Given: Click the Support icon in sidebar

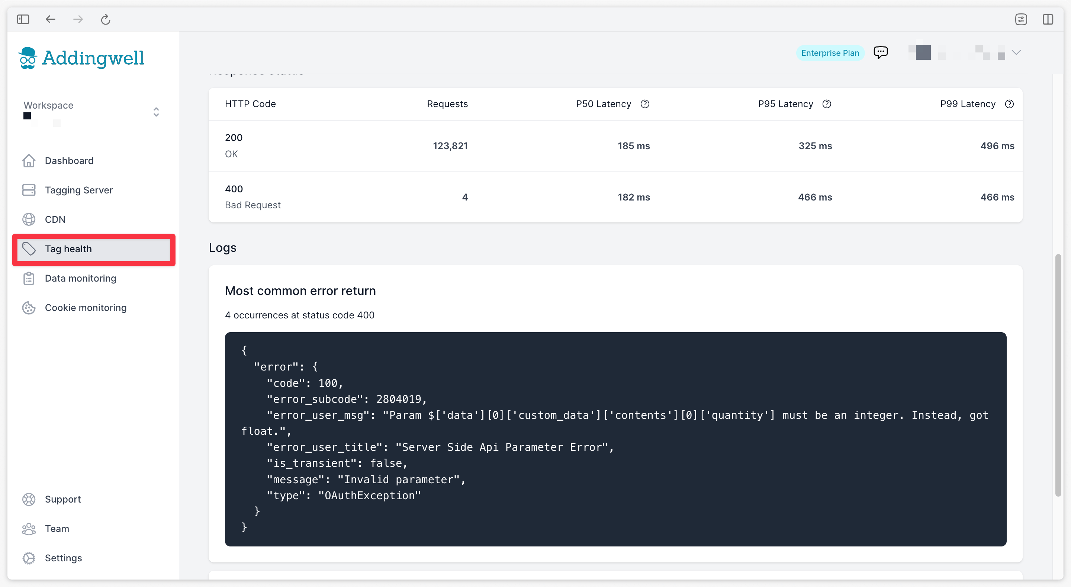Looking at the screenshot, I should 29,499.
